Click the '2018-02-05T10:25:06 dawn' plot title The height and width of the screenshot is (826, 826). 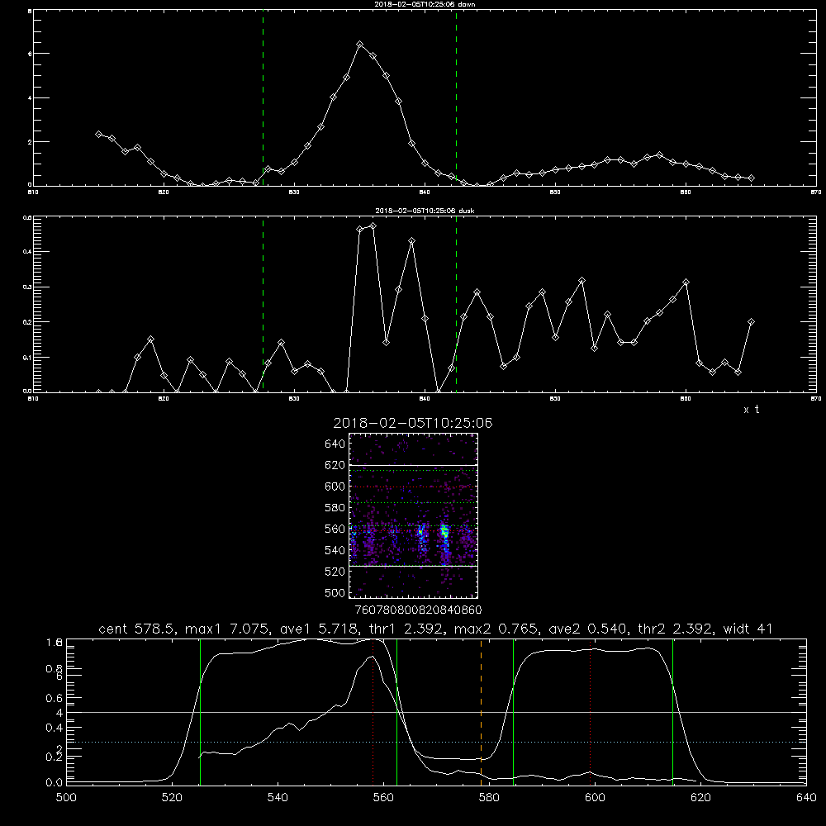[x=425, y=4]
